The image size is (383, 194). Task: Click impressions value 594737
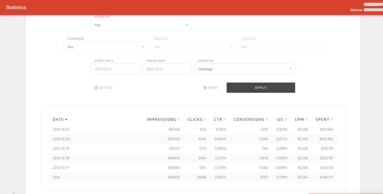174,149
